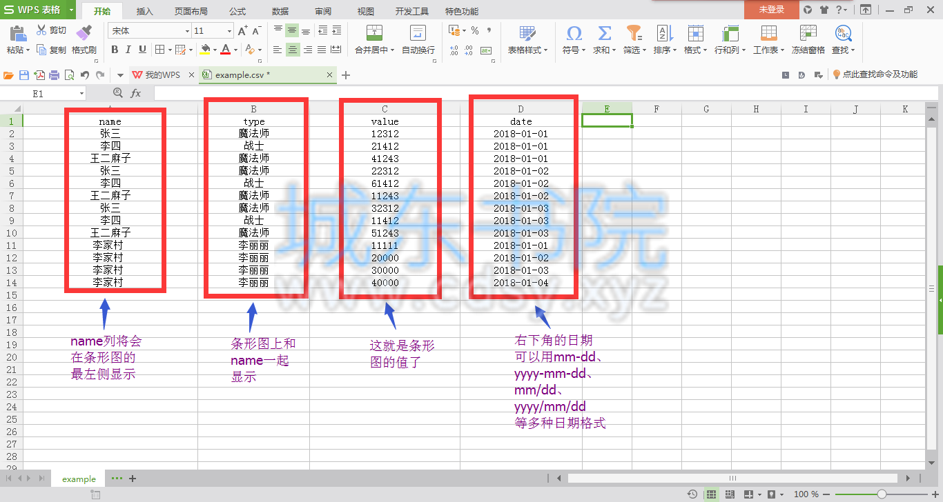Open the font name dropdown (宋体)
Image resolution: width=943 pixels, height=502 pixels.
click(x=187, y=31)
